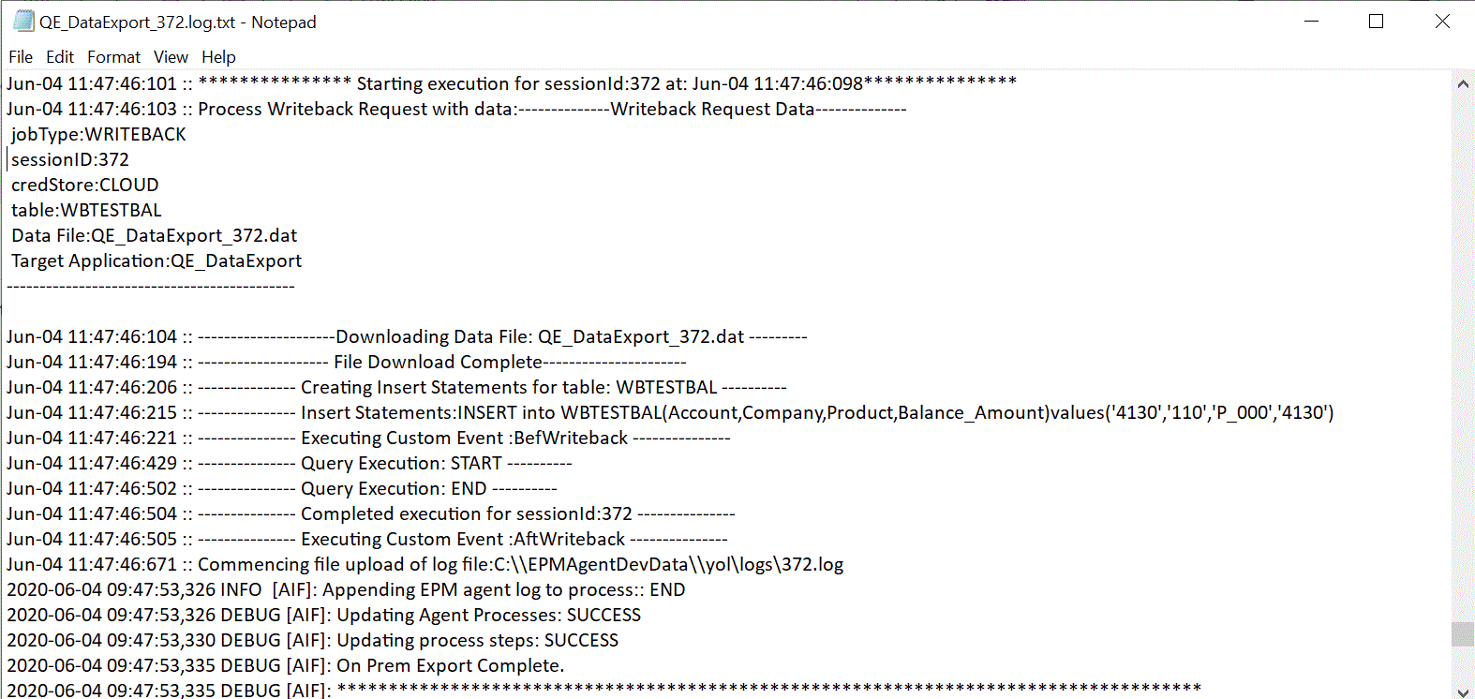
Task: Click the vertical scrollbar up arrow
Action: (1463, 83)
